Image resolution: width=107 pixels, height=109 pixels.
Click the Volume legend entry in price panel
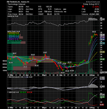pos(14,41)
